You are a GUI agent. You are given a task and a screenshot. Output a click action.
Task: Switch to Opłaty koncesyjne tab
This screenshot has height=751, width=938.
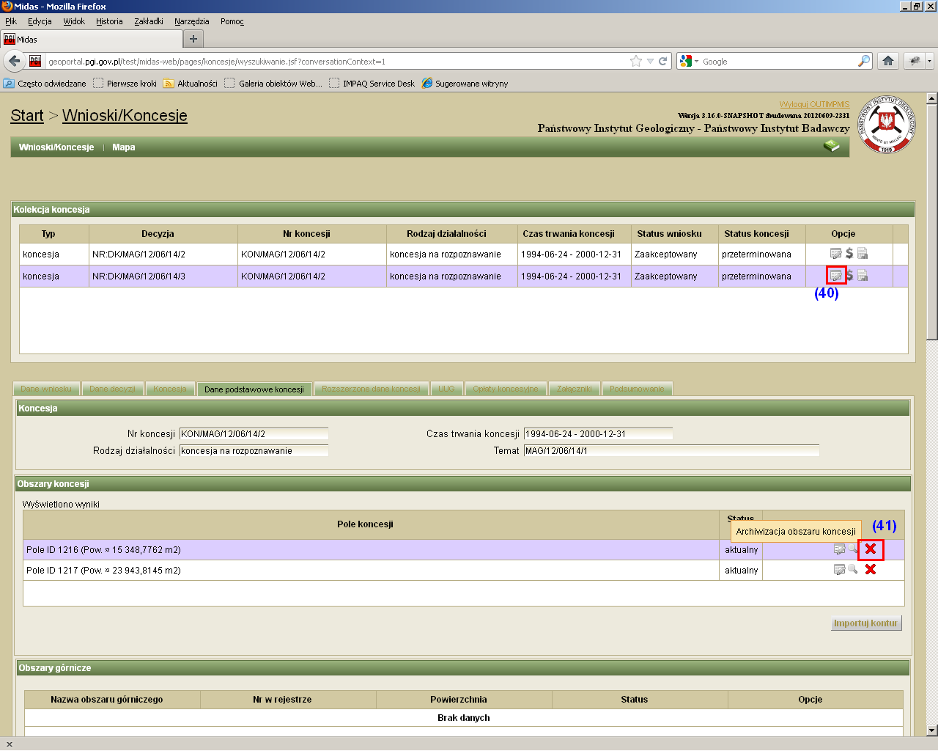pyautogui.click(x=506, y=389)
